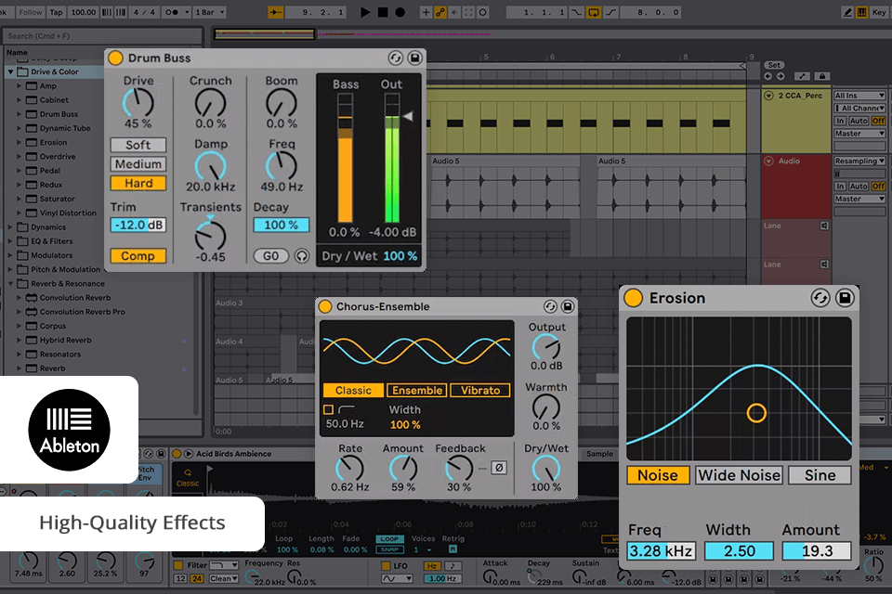The image size is (892, 594).
Task: Click the GO button in Drum Buss
Action: click(270, 256)
